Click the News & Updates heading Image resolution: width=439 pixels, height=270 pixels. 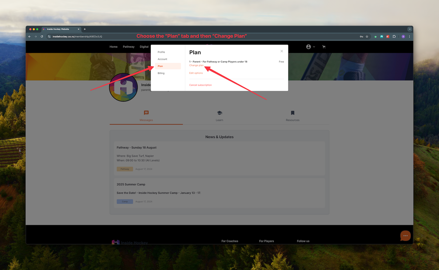(x=219, y=137)
